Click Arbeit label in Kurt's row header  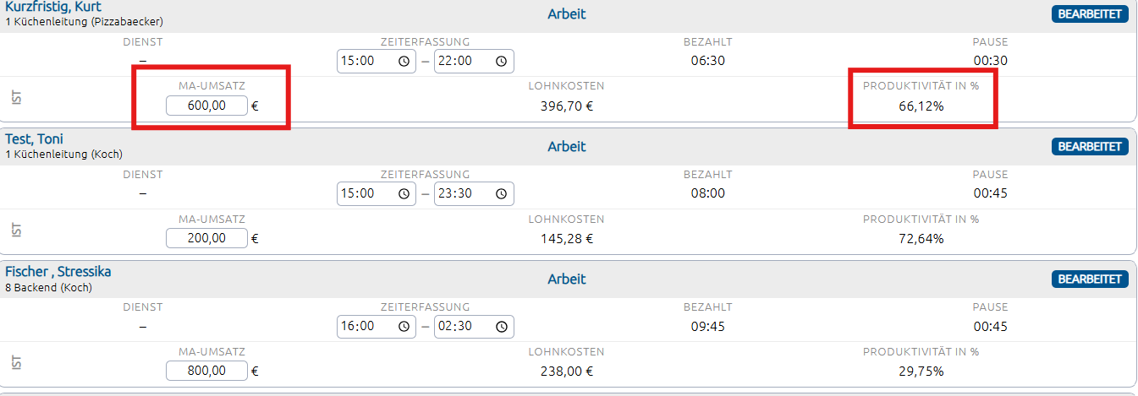point(566,14)
